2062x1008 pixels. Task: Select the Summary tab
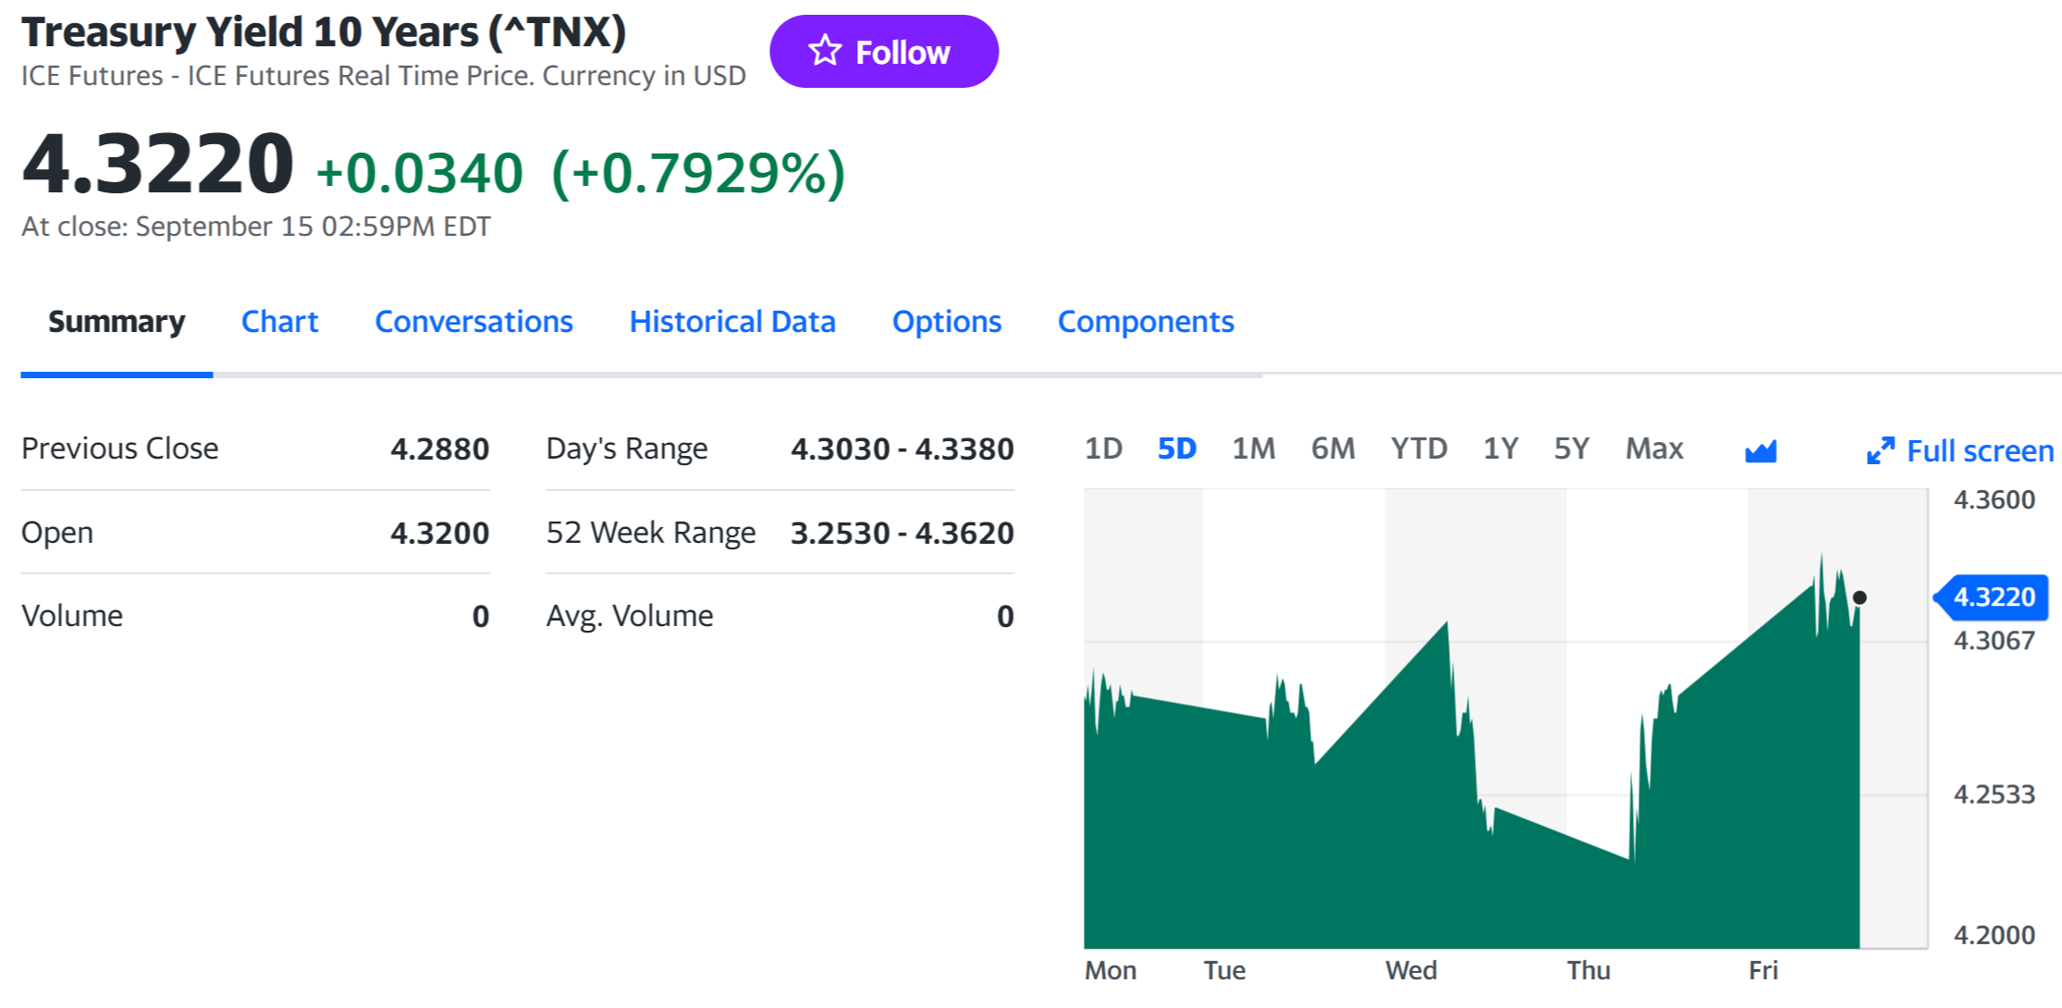click(x=117, y=322)
